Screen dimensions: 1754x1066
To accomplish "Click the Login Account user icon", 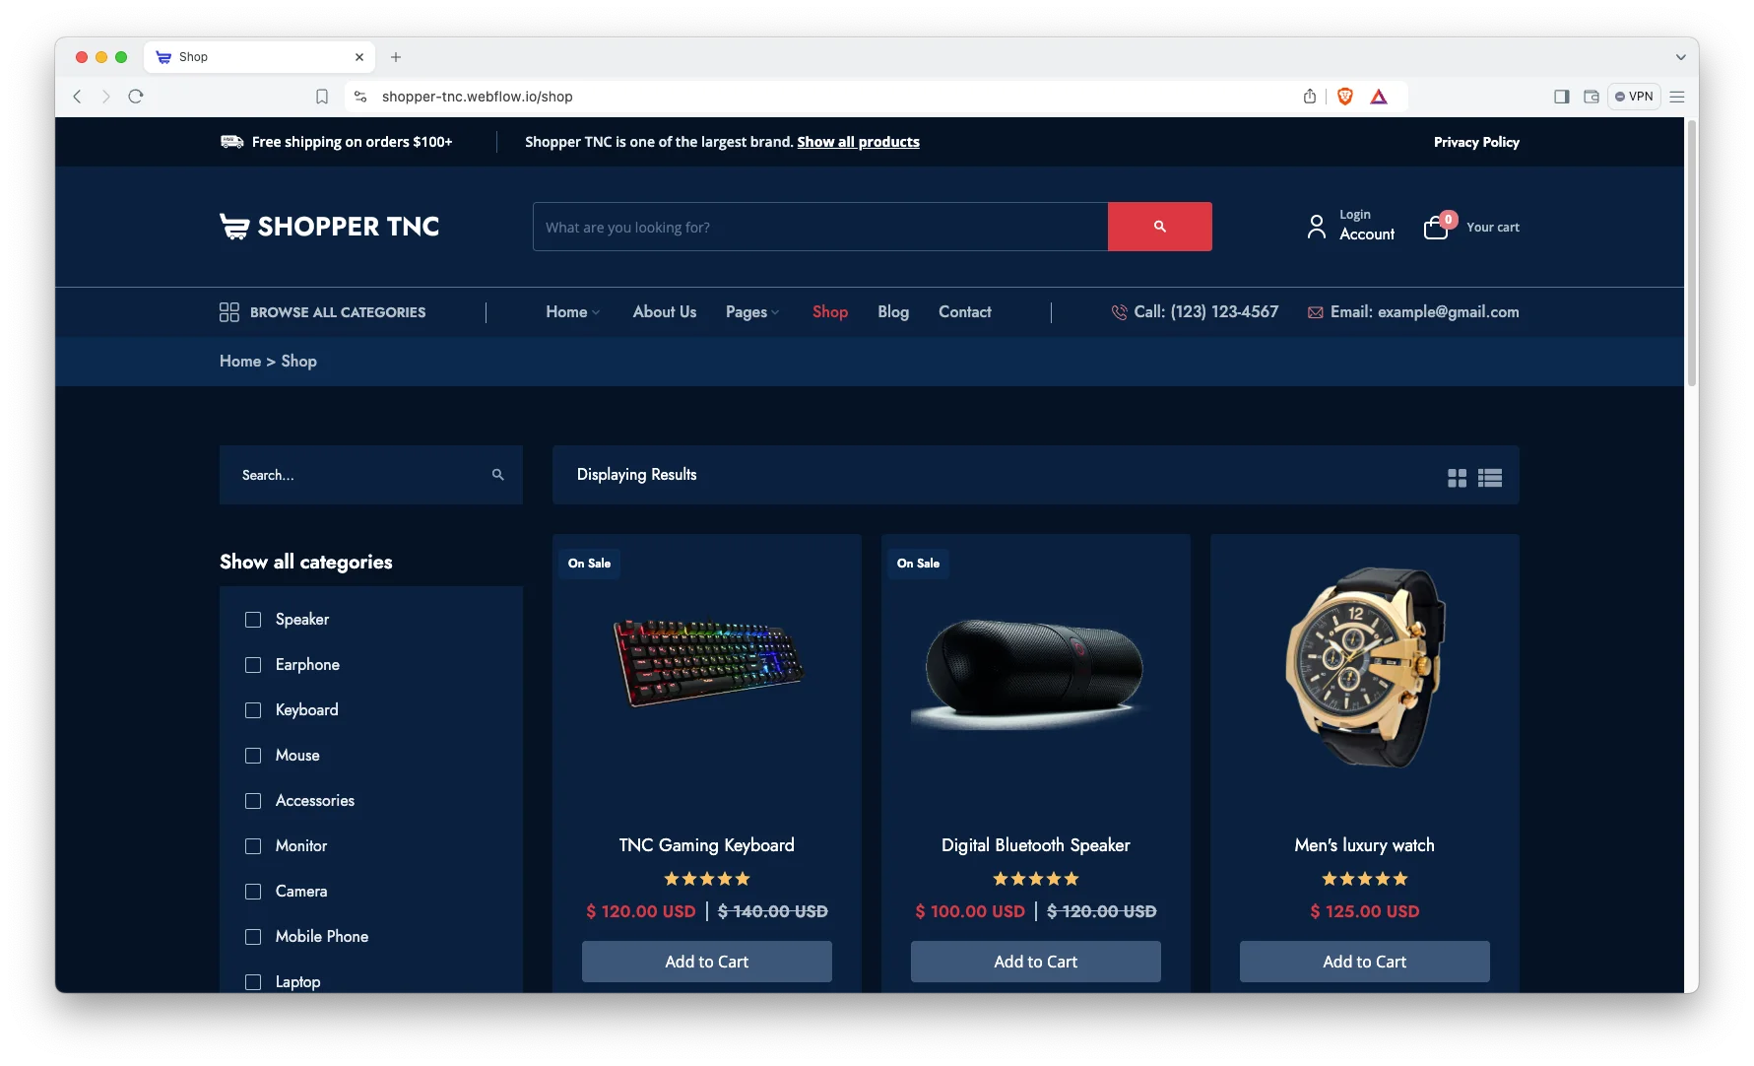I will tap(1316, 227).
